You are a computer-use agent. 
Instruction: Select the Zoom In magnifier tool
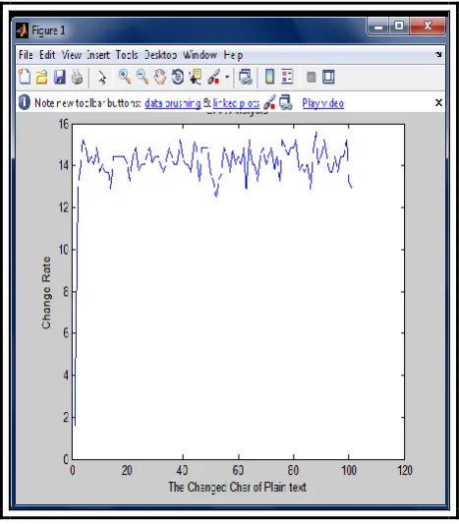point(125,77)
